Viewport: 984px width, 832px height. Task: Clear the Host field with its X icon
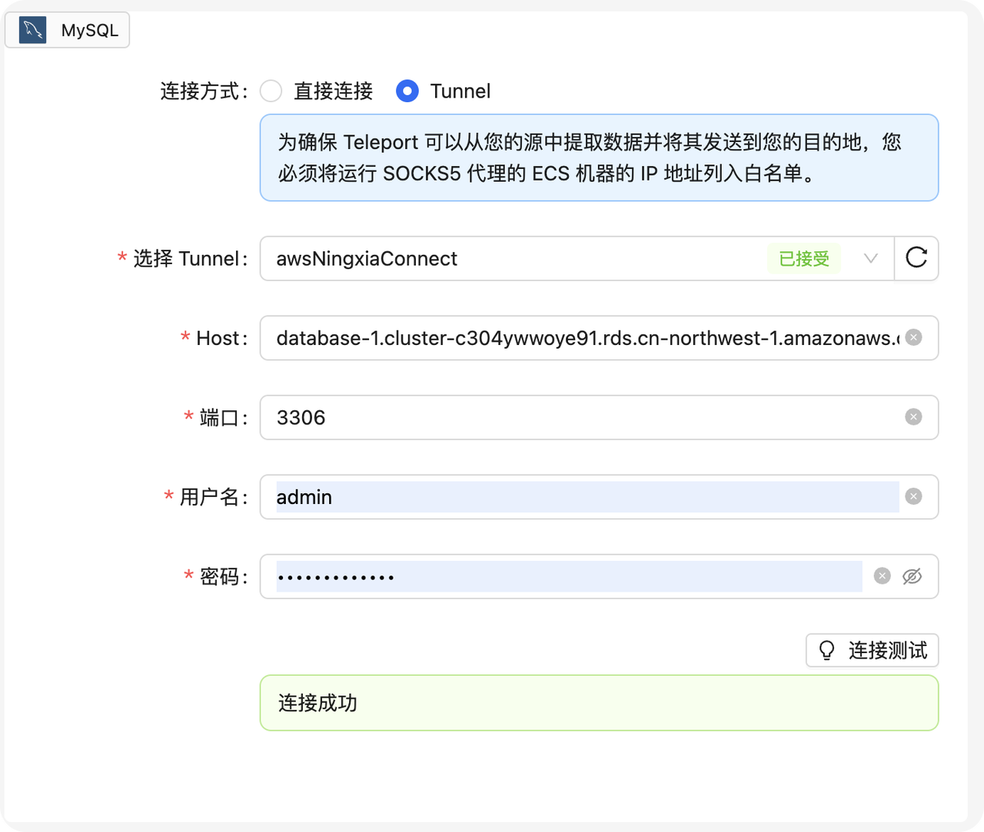[913, 337]
